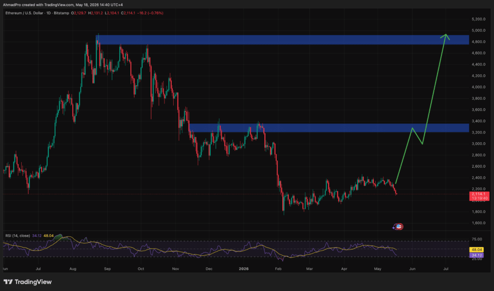The image size is (494, 291).
Task: Click the 3,400.0 price axis label
Action: point(478,121)
